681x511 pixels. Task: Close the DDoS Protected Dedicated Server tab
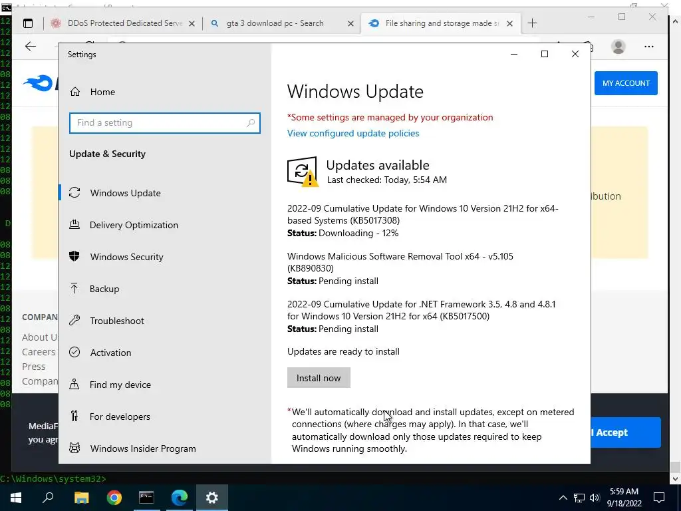point(192,23)
